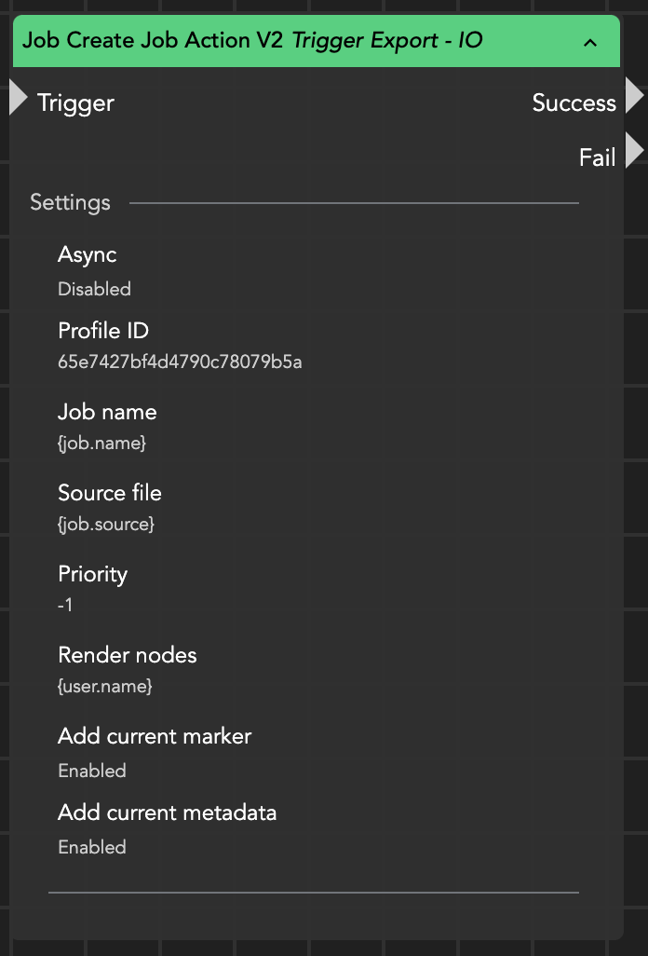
Task: Click the Success port label
Action: [x=574, y=102]
